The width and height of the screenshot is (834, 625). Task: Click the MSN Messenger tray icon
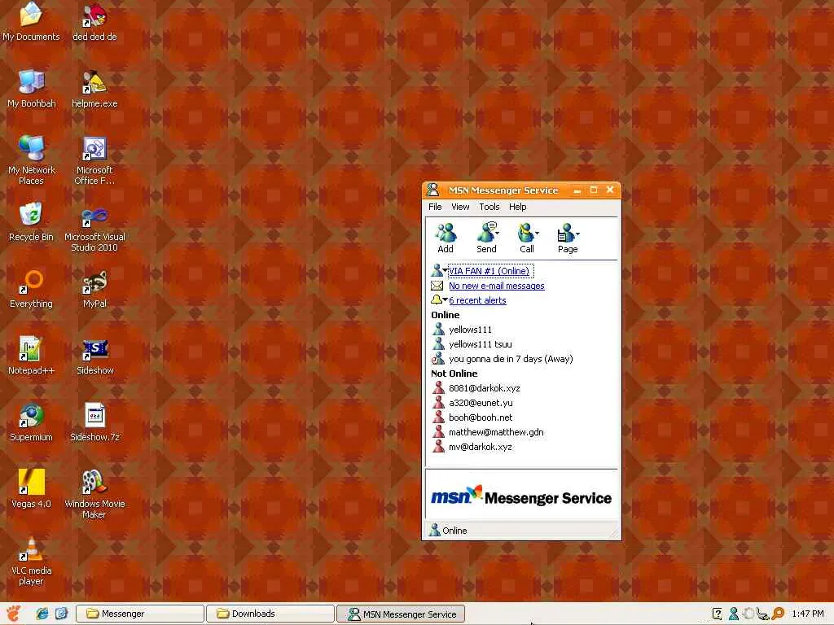click(x=733, y=614)
